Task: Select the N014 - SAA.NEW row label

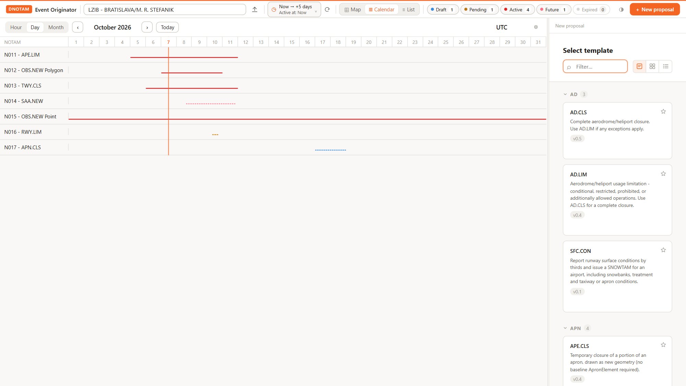Action: (x=24, y=101)
